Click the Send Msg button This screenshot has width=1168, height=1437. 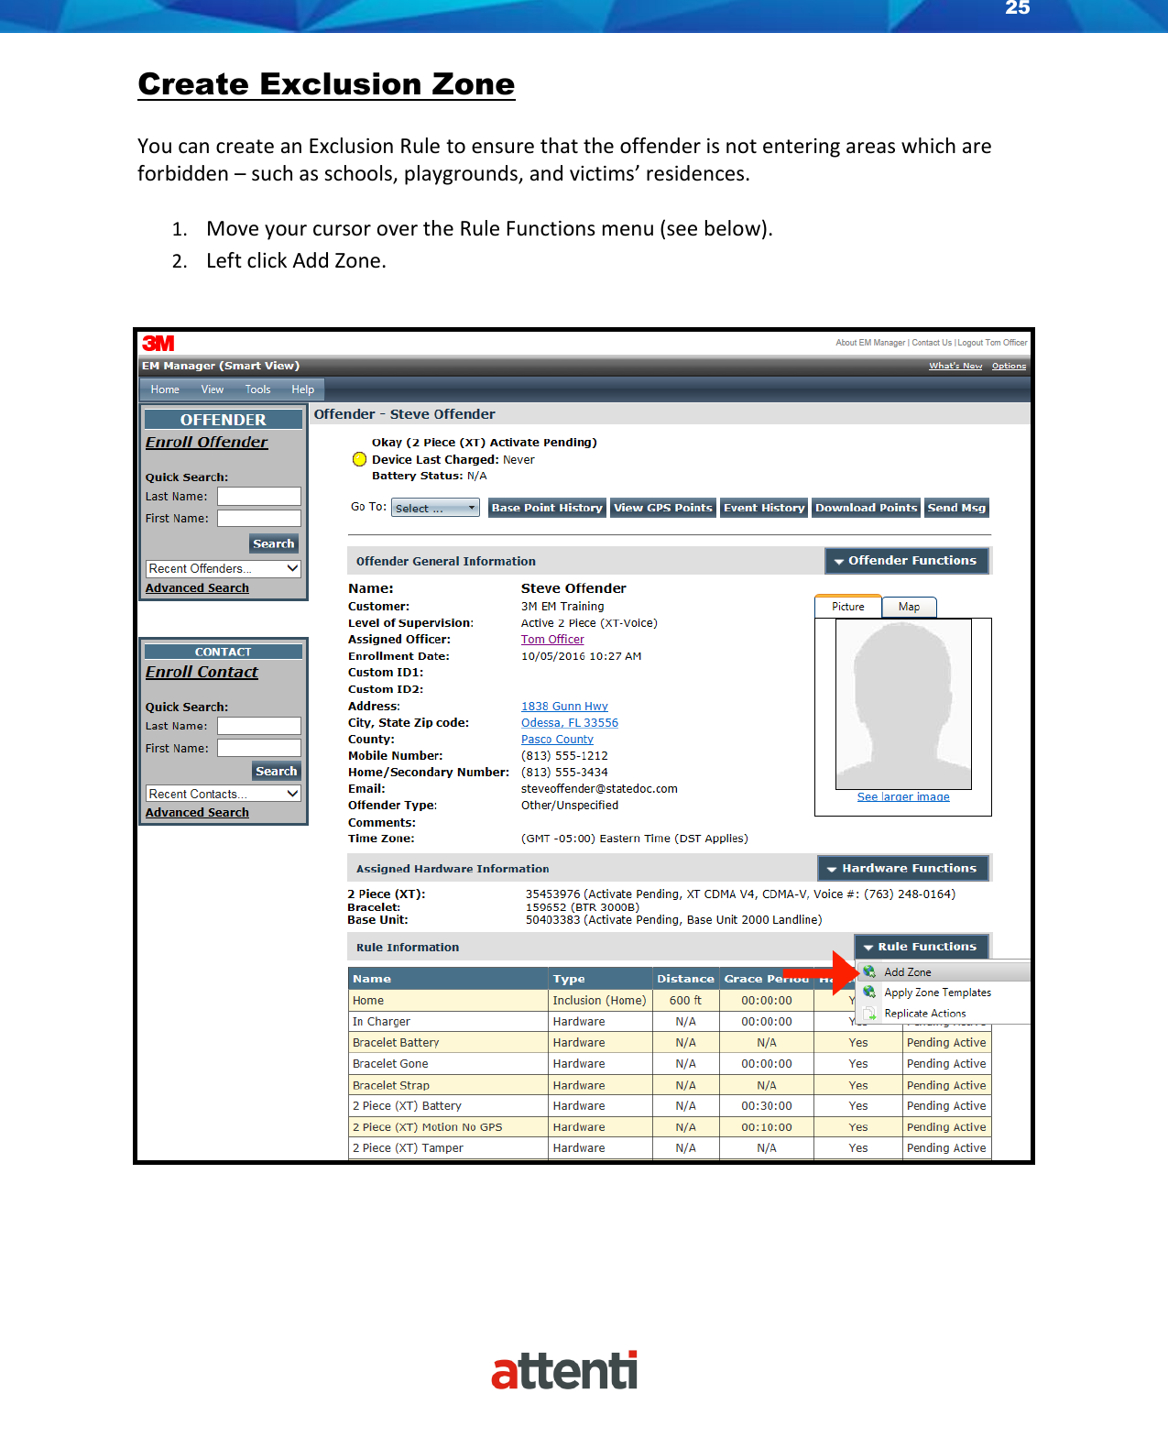957,508
